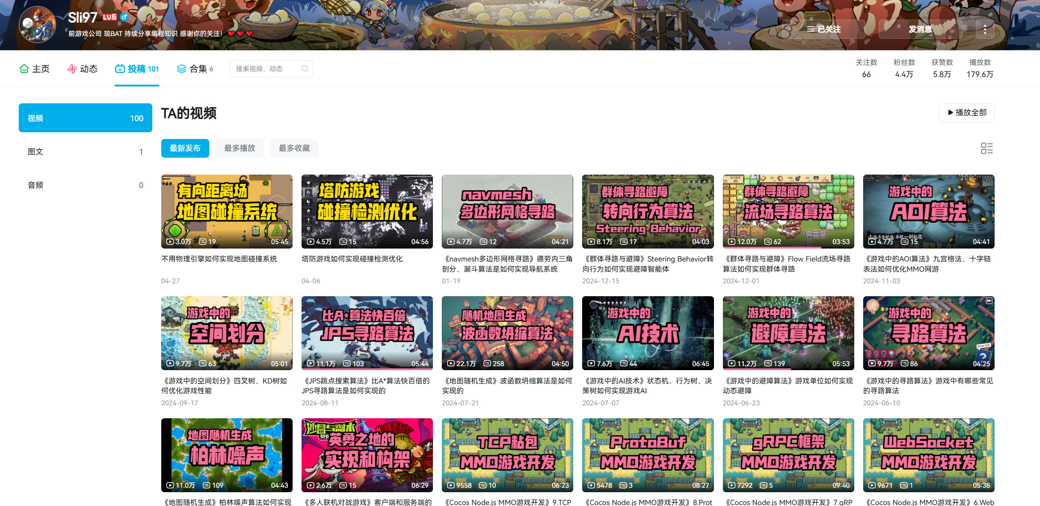Toggle the 已关注 follow button

824,29
